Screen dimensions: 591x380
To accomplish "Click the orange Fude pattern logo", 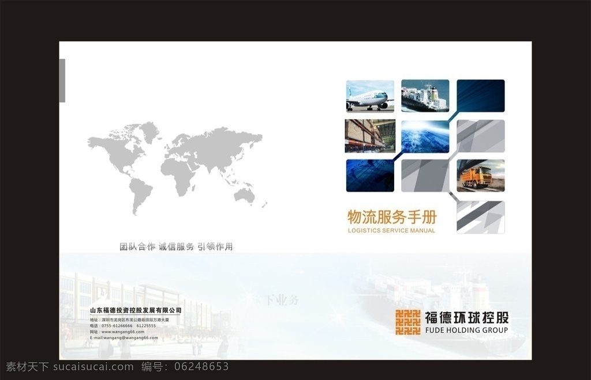I will 408,322.
